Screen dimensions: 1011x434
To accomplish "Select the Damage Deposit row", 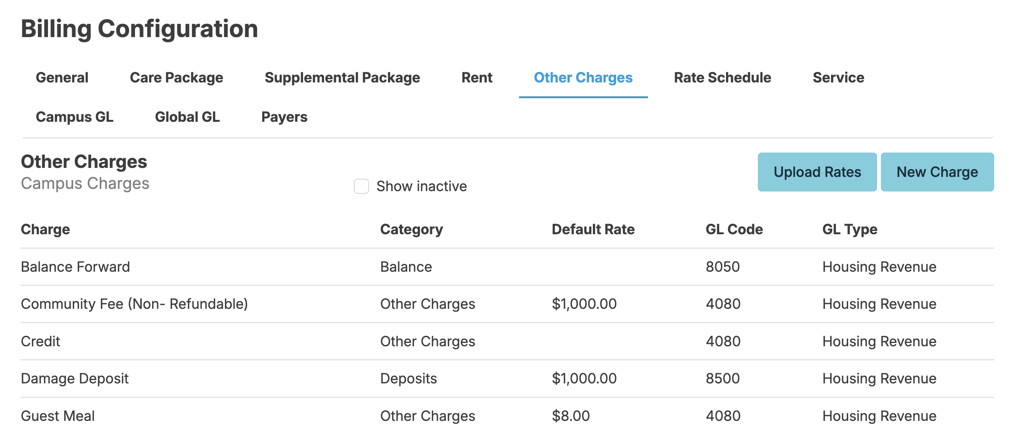I will click(75, 379).
